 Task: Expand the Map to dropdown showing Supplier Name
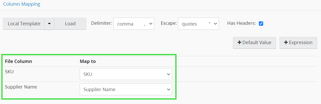tap(126, 90)
